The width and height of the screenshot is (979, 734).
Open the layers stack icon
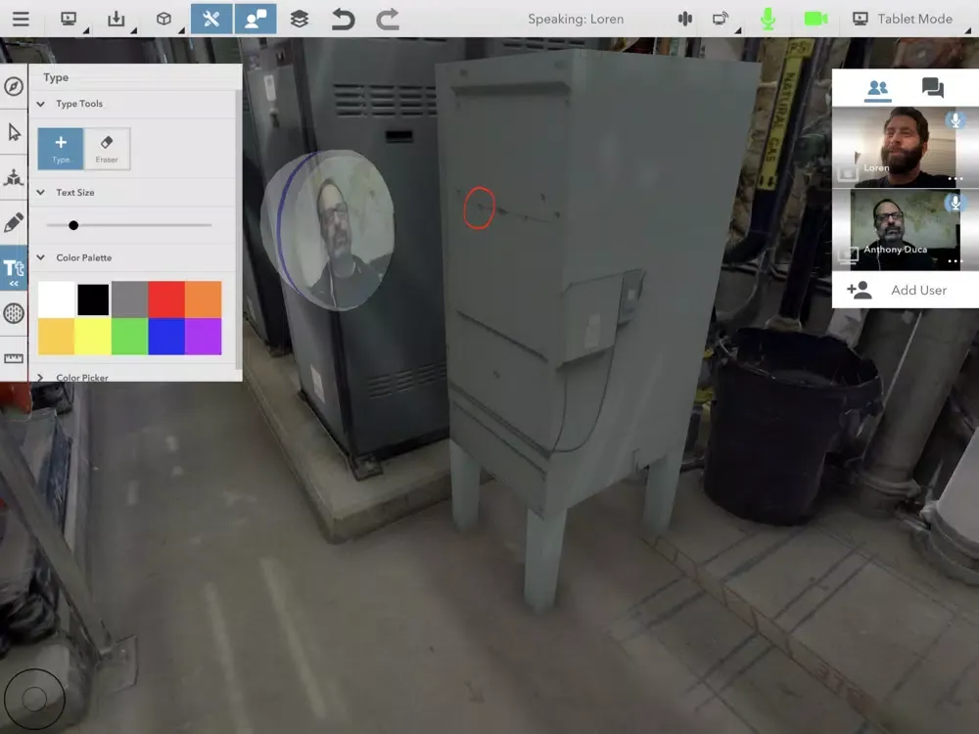pyautogui.click(x=299, y=19)
